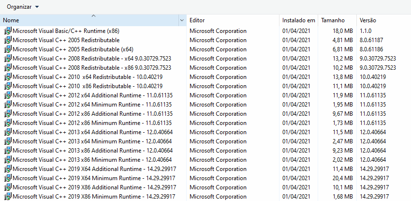Click the 1,68 MB size cell
This screenshot has width=411, height=201.
tap(343, 197)
